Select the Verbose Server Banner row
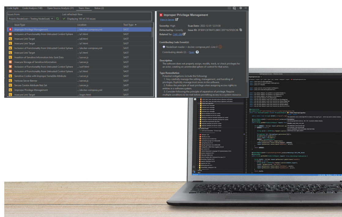342x217 pixels. pyautogui.click(x=79, y=81)
